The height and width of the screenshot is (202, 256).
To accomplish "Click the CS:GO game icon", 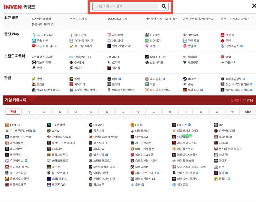I will pos(7,125).
